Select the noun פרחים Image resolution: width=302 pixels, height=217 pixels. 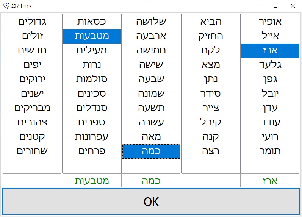92,151
